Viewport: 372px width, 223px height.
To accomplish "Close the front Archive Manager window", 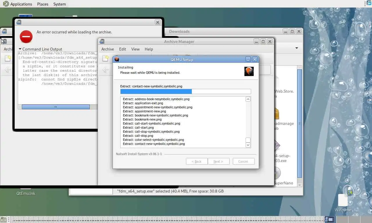I will point(270,42).
